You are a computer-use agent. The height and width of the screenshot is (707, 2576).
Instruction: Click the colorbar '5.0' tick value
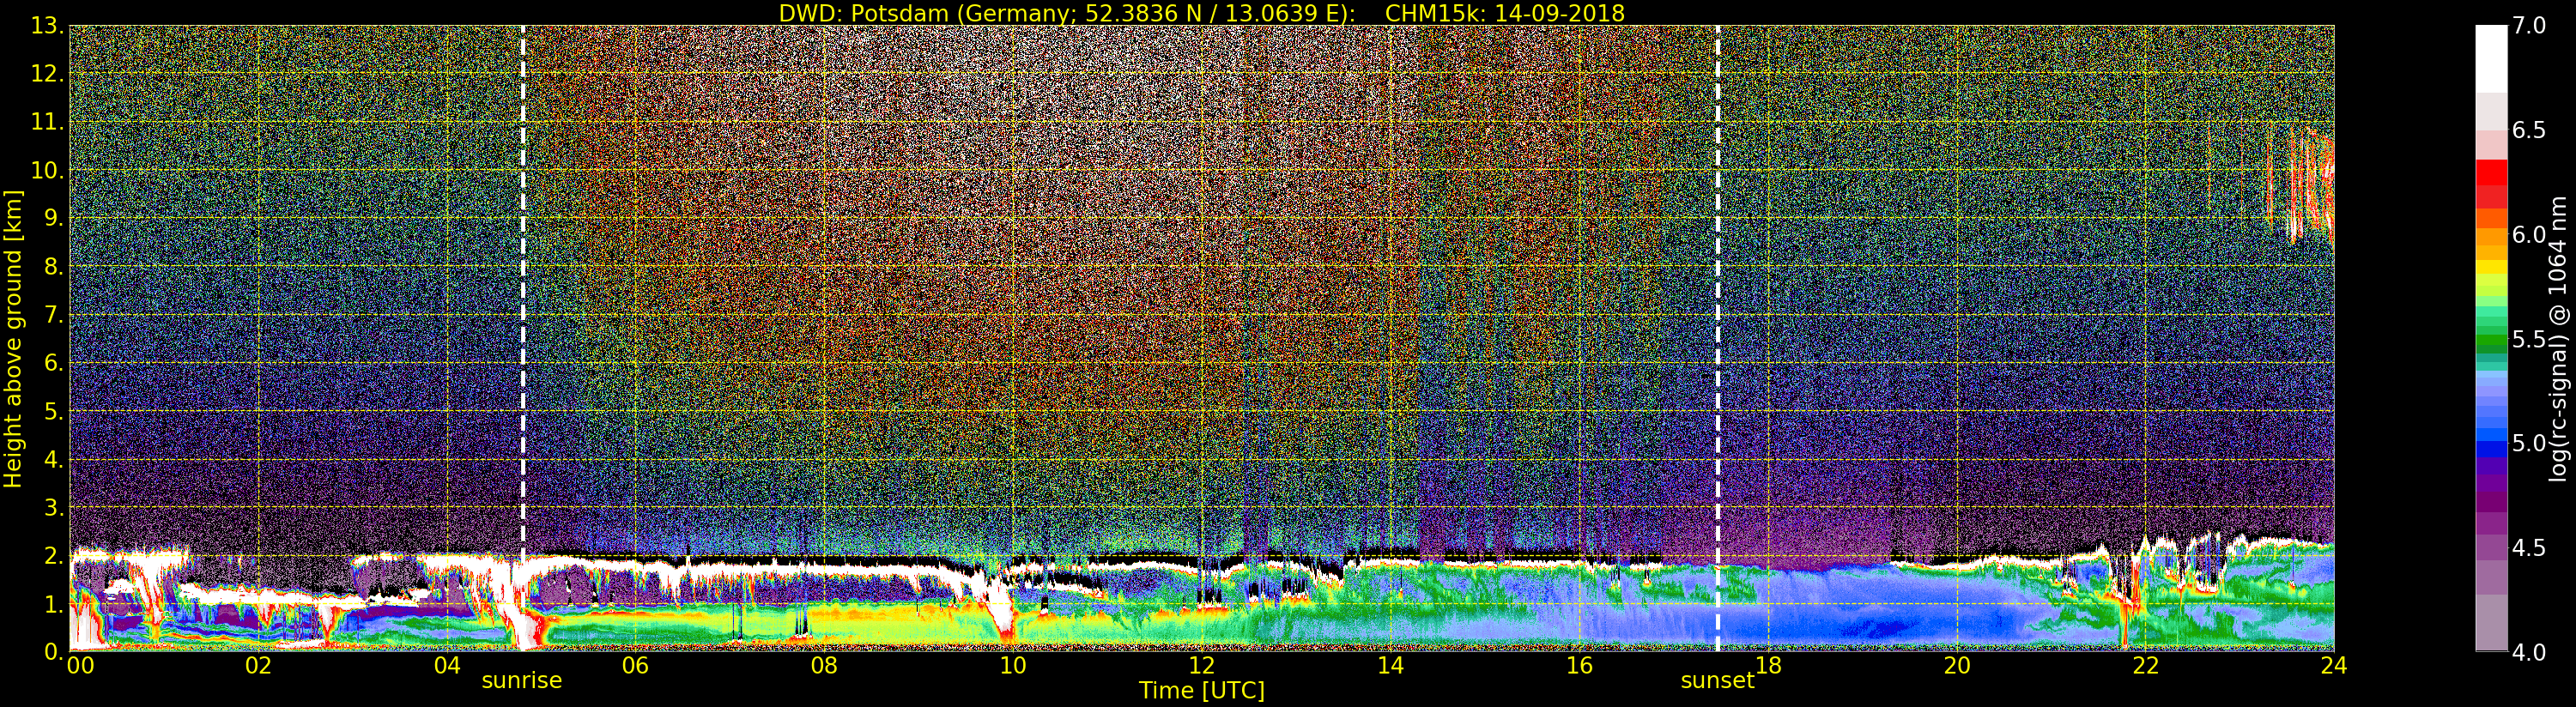(2529, 443)
